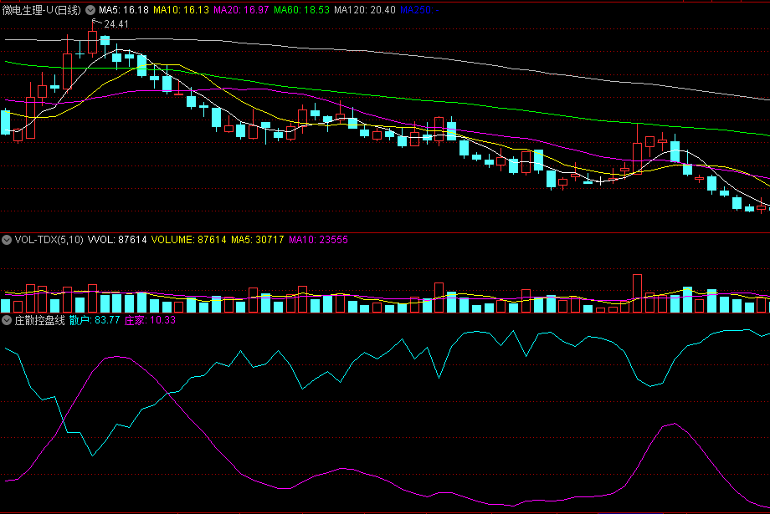The image size is (770, 514).
Task: Select the 庄散控盘线 indicator name
Action: pos(39,320)
